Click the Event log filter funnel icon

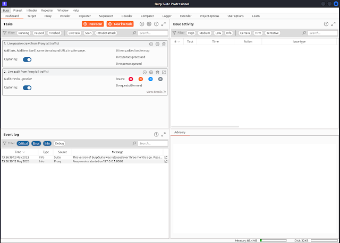(5, 143)
